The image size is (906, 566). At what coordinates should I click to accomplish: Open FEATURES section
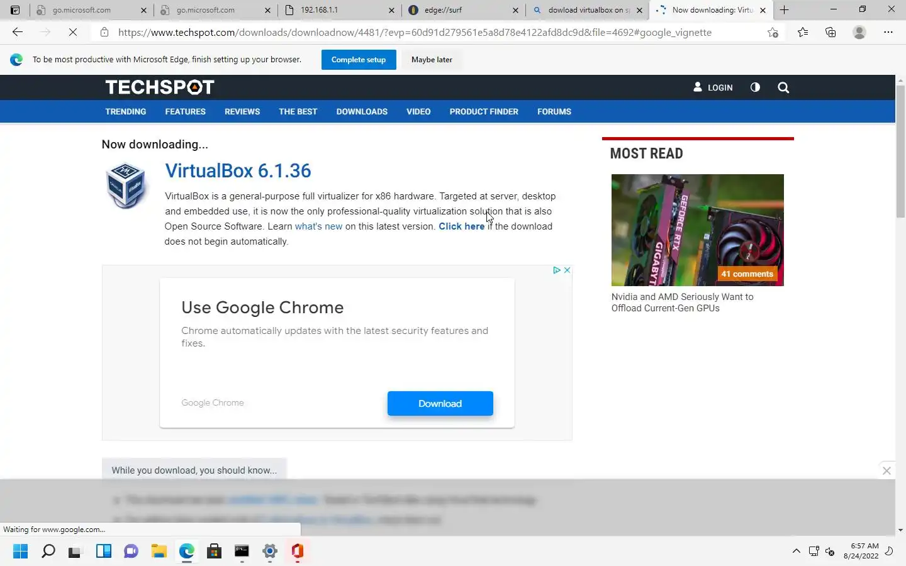click(x=185, y=111)
